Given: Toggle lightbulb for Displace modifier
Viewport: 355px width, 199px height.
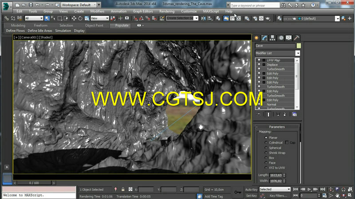Looking at the screenshot, I should (x=259, y=65).
